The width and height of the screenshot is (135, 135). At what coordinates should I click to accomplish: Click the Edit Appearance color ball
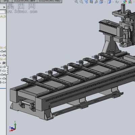[125, 2]
